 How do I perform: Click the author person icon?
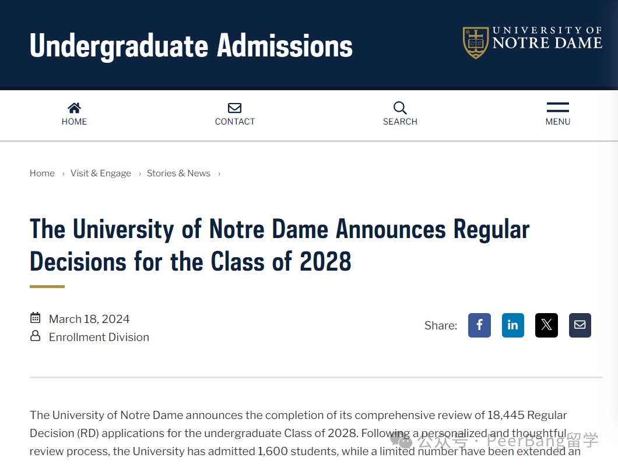click(36, 336)
